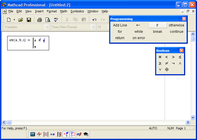Viewport: 197px width, 140px height.
Task: Close the Boolean palette
Action: tap(181, 51)
